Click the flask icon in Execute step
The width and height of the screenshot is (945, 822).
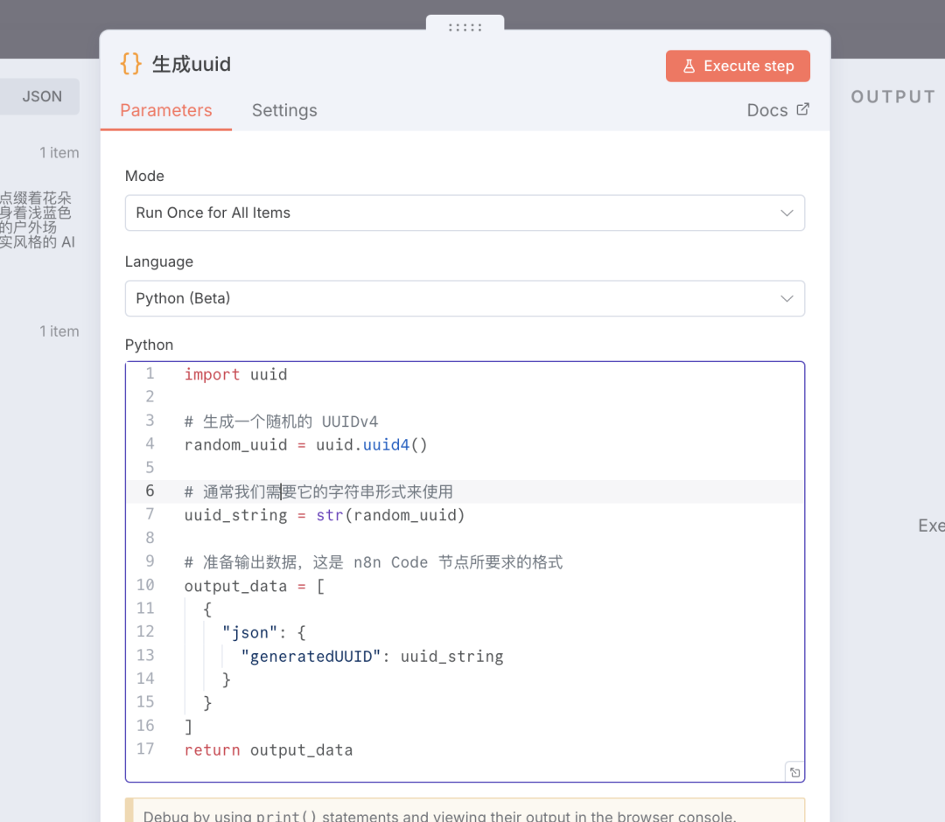(x=689, y=66)
